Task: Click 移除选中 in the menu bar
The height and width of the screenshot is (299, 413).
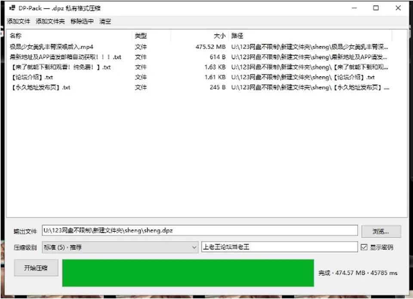Action: [x=82, y=22]
